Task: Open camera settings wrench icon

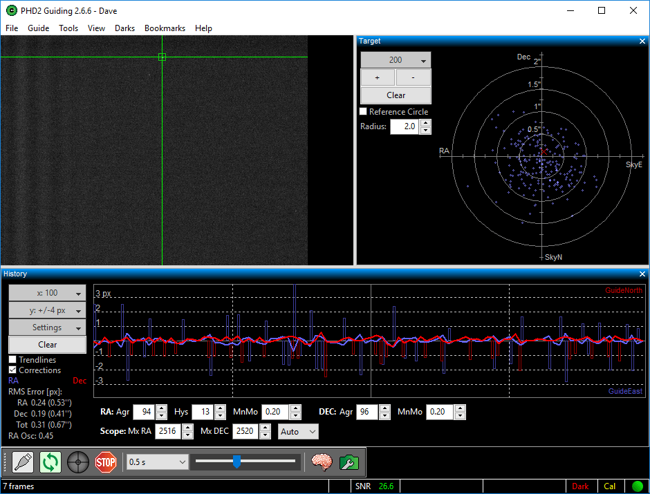Action: point(349,462)
